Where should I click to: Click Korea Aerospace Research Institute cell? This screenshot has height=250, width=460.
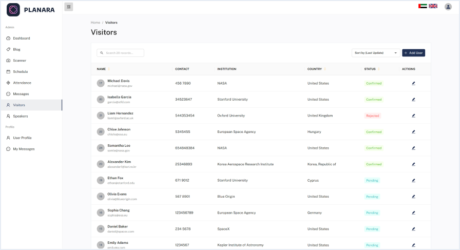(245, 164)
